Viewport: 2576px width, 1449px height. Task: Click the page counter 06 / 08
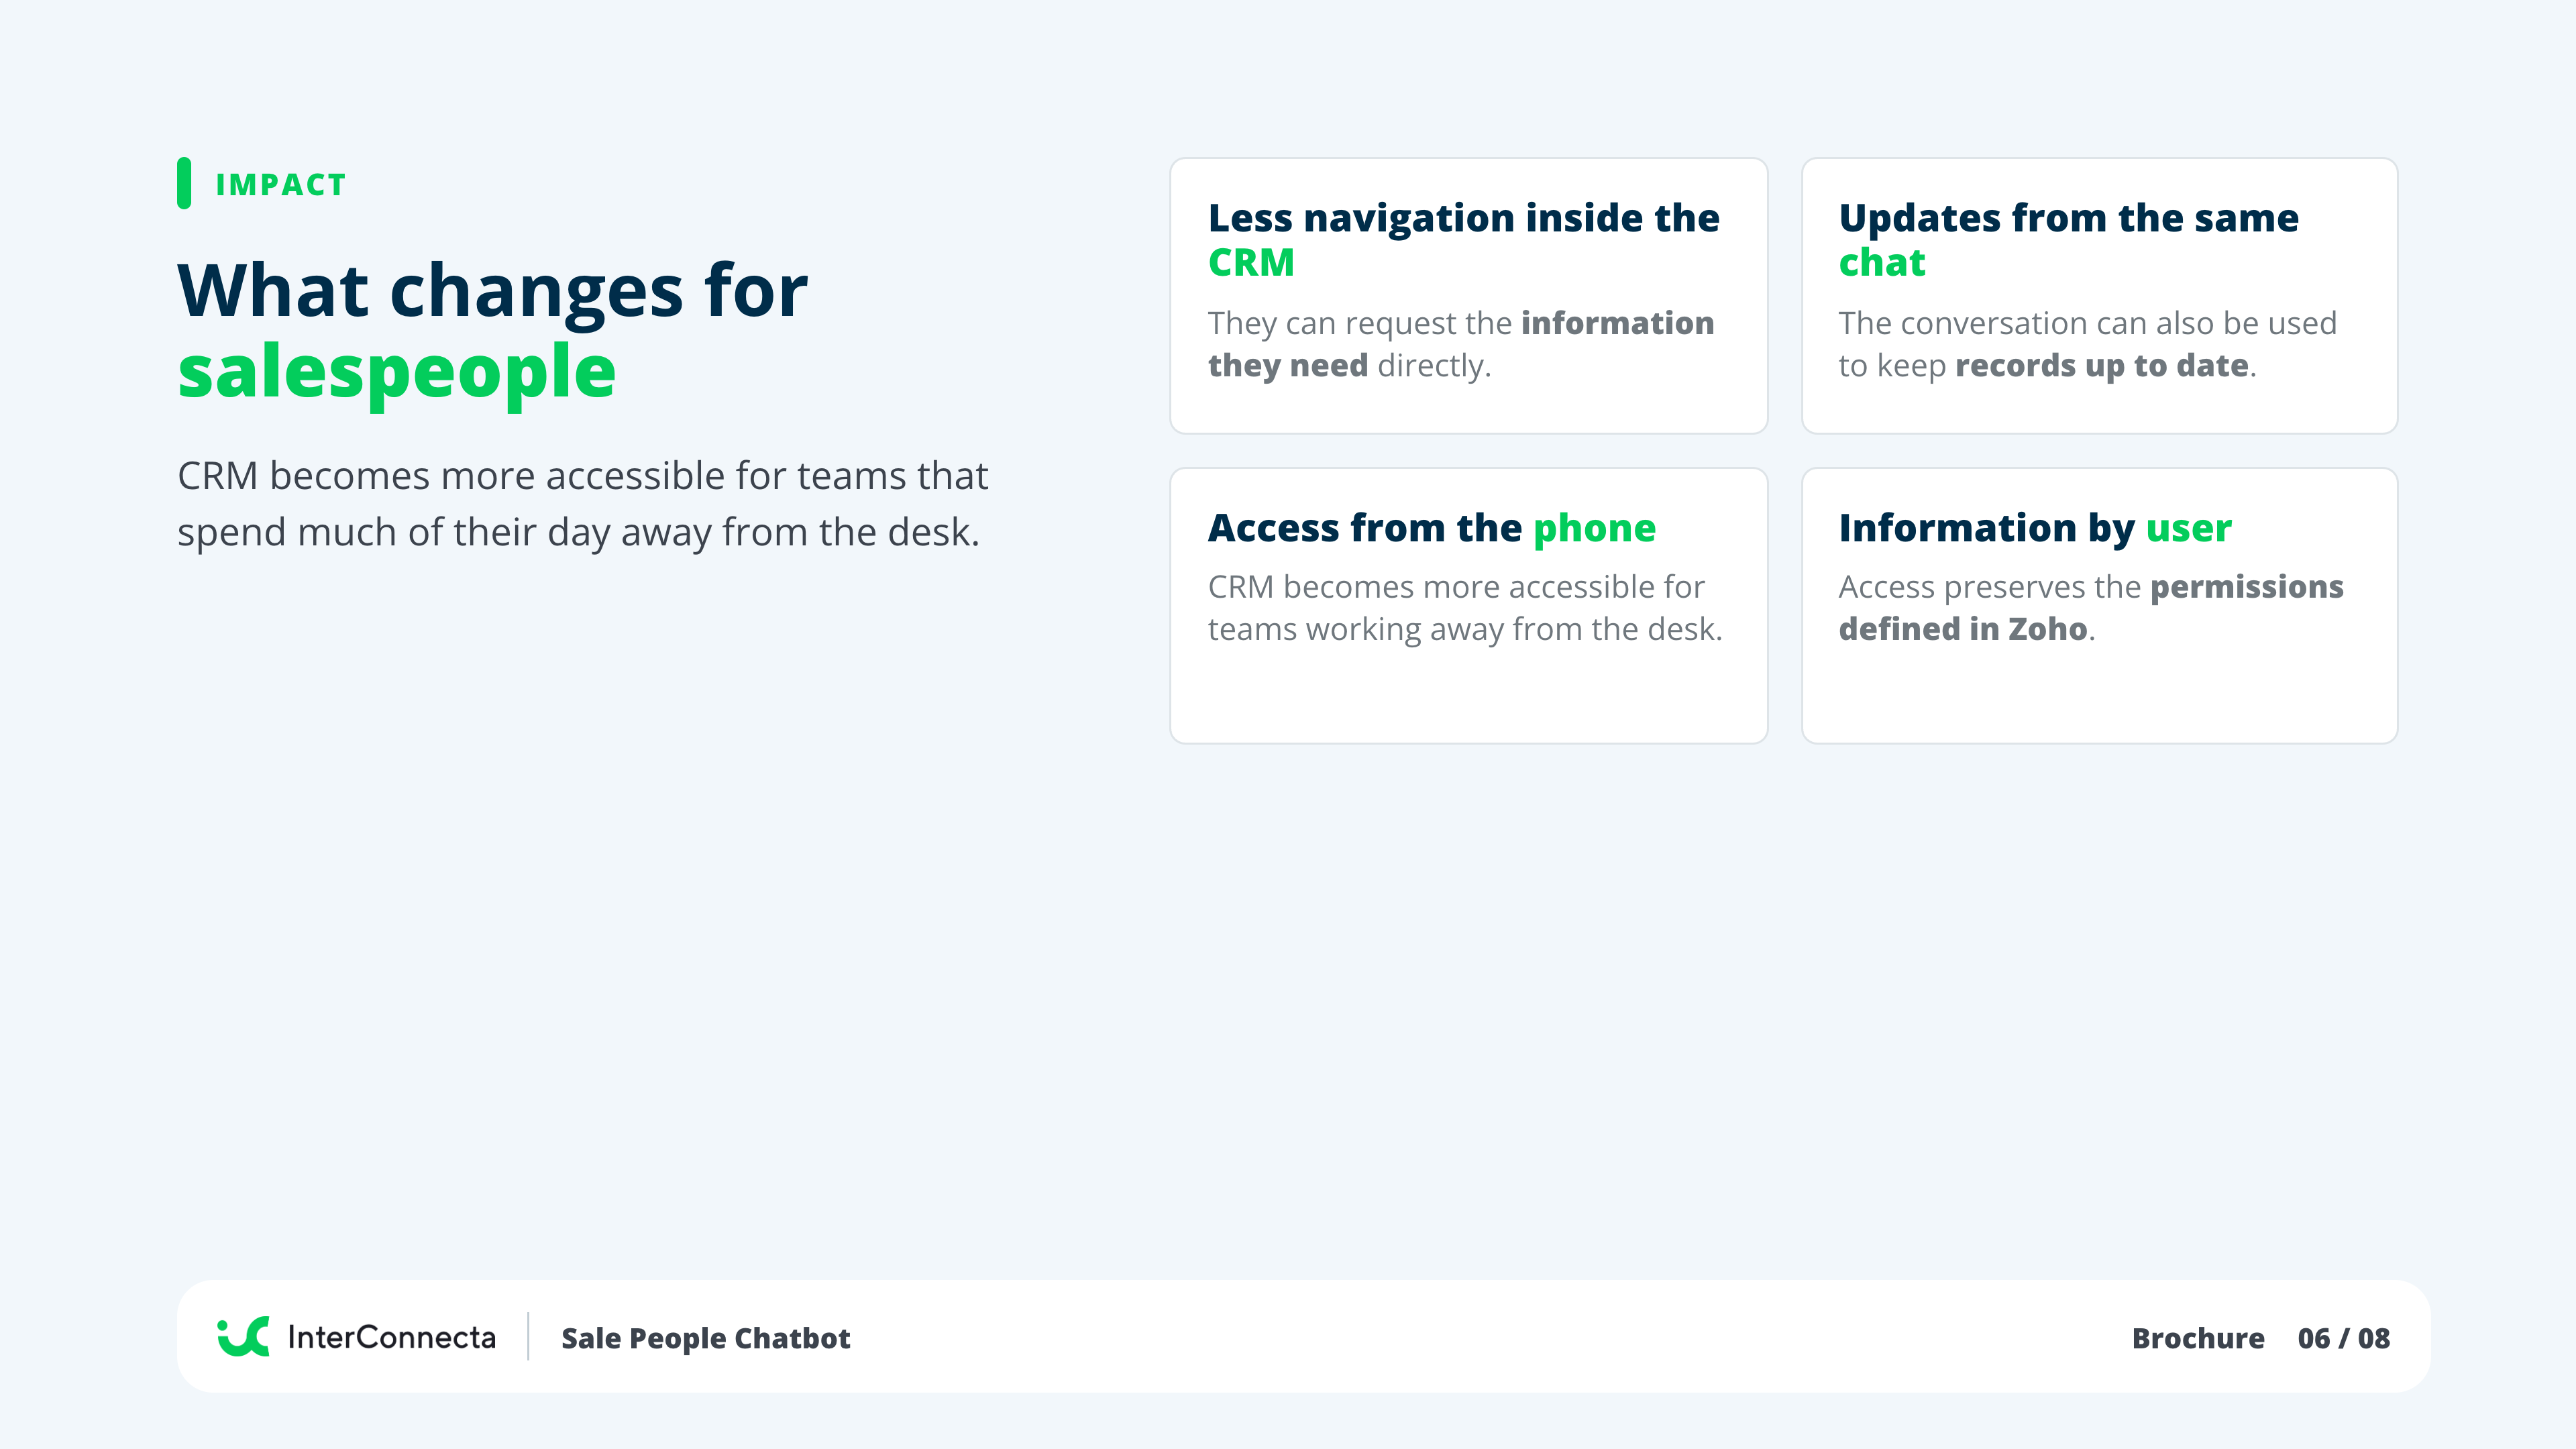(2343, 1338)
